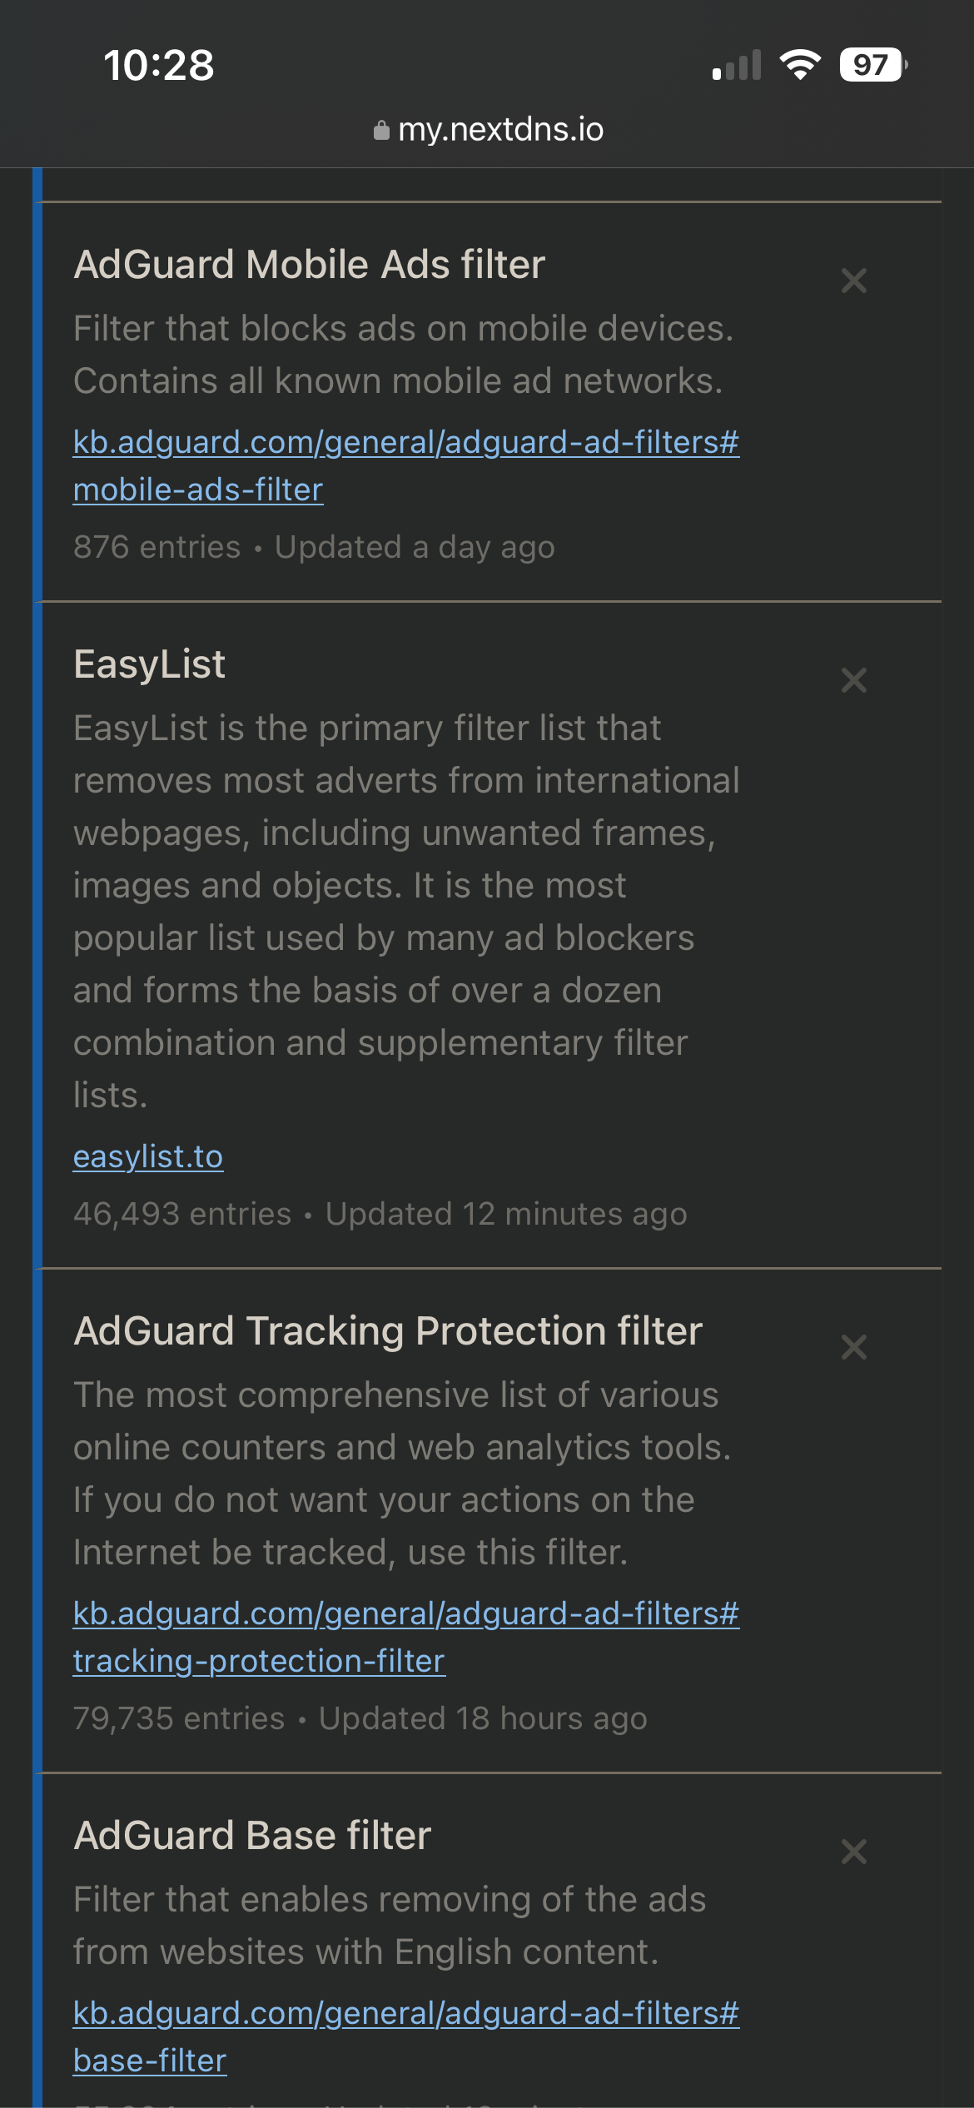Remove the AdGuard Mobile Ads filter

click(x=853, y=281)
